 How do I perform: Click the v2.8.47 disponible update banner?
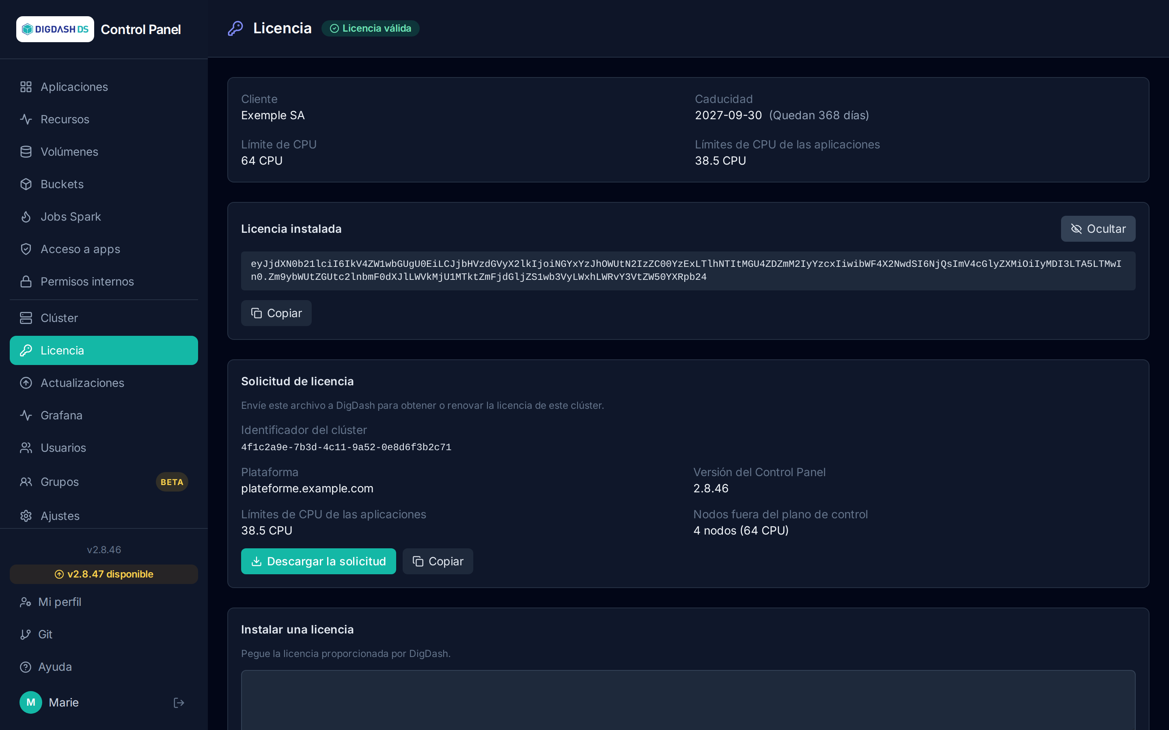tap(104, 574)
